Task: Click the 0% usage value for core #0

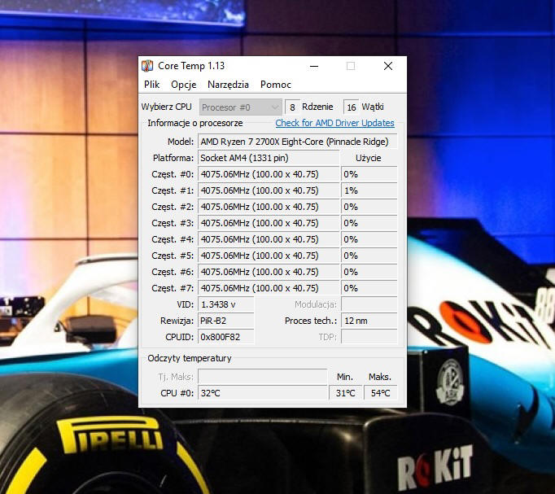Action: pos(369,174)
